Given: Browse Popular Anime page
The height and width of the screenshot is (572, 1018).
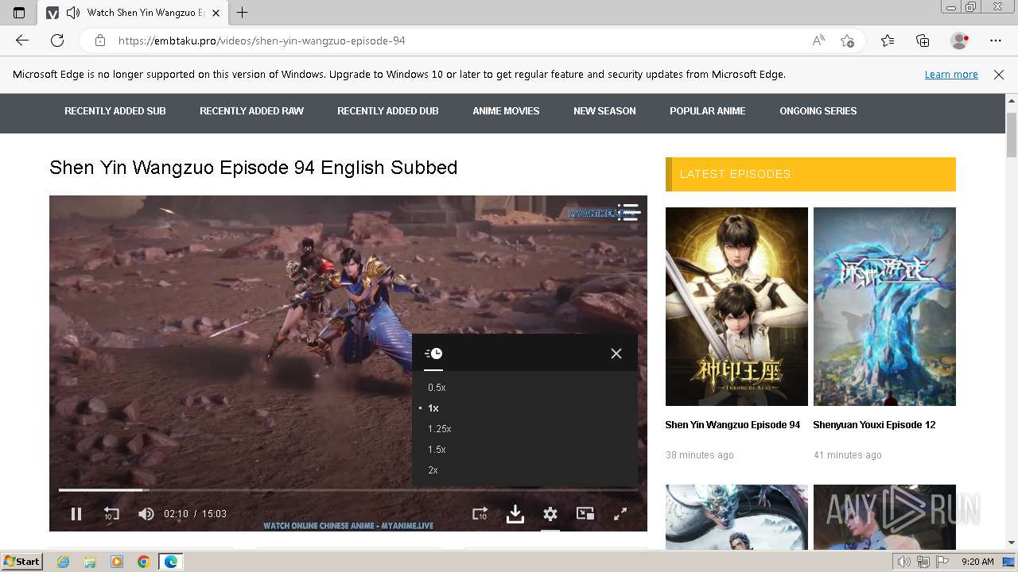Looking at the screenshot, I should tap(708, 111).
